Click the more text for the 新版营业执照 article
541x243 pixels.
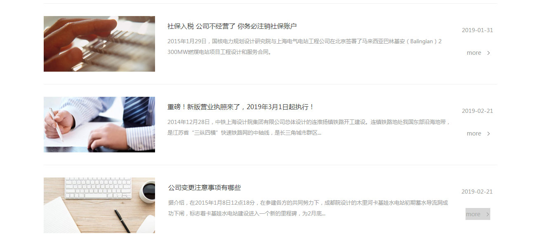[x=474, y=133]
